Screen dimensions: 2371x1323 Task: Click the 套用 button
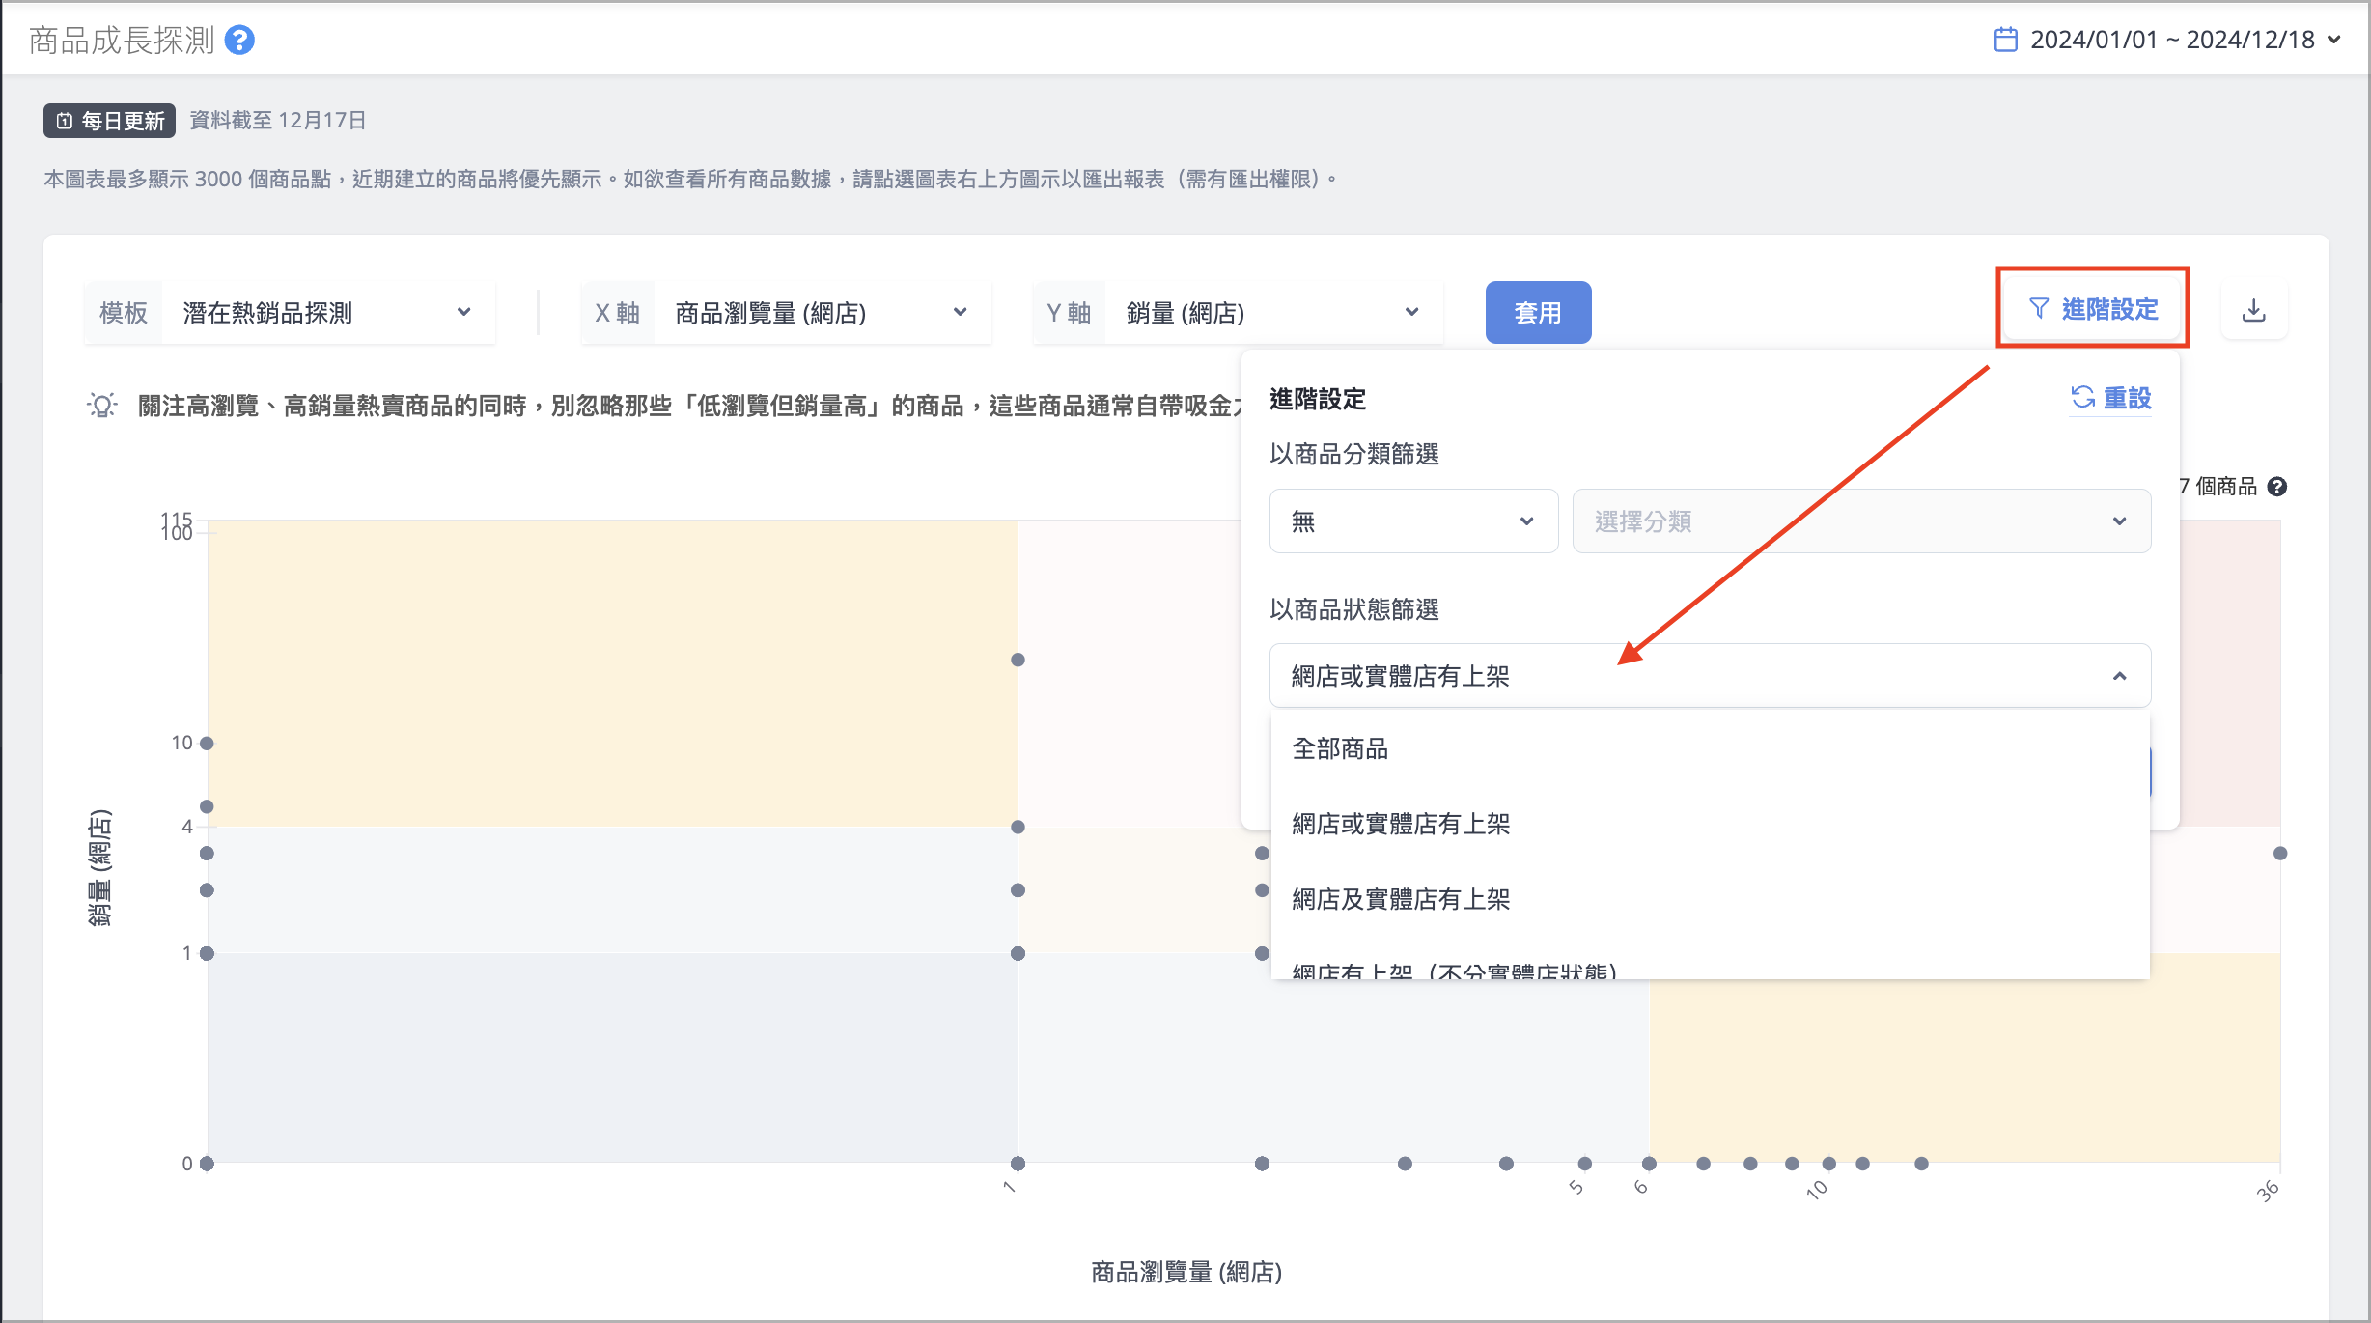(x=1538, y=313)
